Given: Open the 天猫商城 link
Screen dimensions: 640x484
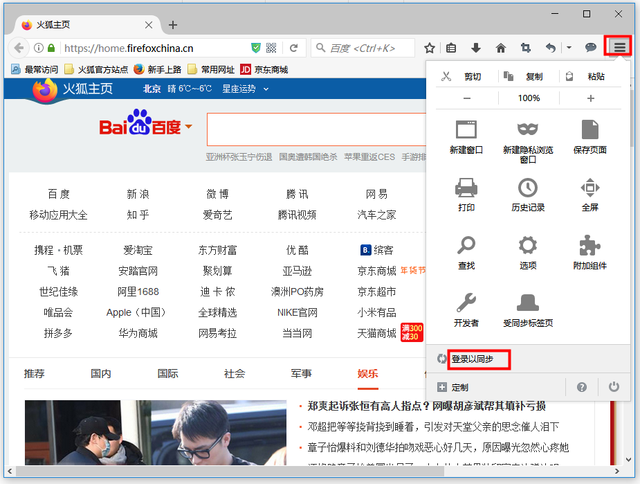Looking at the screenshot, I should [x=376, y=333].
